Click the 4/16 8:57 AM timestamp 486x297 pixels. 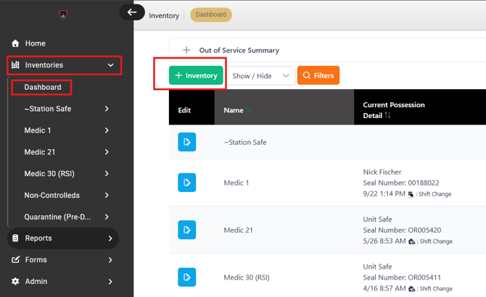[x=384, y=288]
